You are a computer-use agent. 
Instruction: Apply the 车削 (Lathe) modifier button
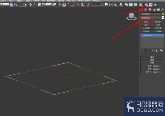(158, 25)
